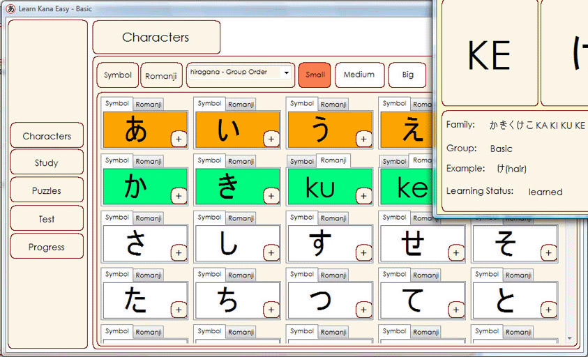This screenshot has height=357, width=588.
Task: Select the Small size option
Action: point(315,75)
